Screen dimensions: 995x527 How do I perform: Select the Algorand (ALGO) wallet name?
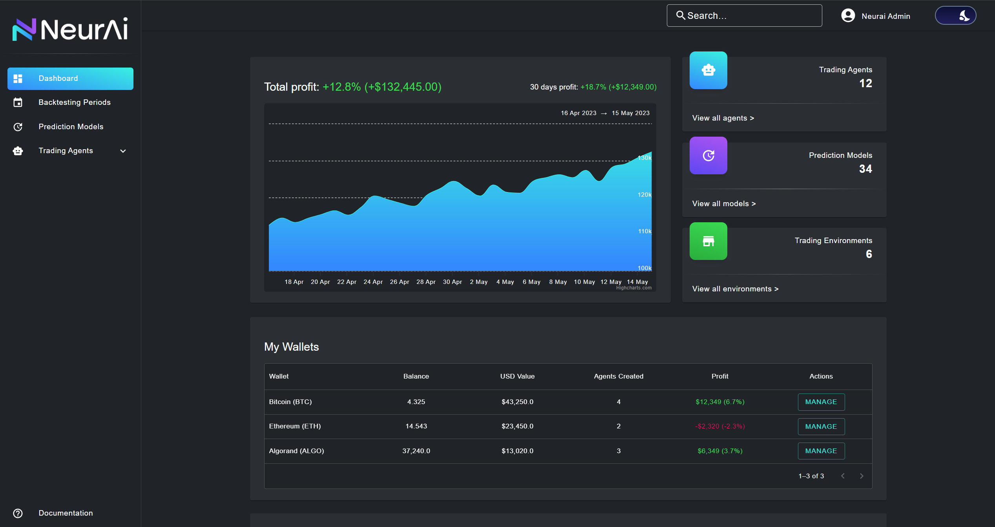tap(296, 451)
